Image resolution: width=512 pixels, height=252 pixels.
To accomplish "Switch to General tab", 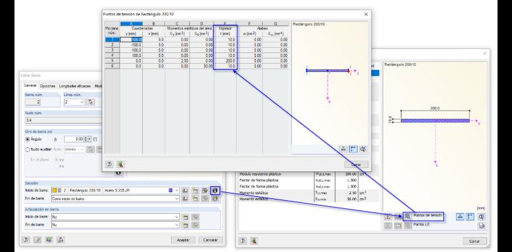I will 30,85.
